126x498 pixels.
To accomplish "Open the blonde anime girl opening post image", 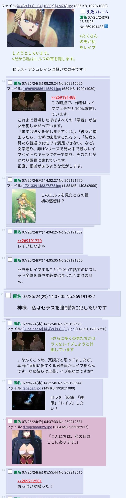I will point(41,28).
